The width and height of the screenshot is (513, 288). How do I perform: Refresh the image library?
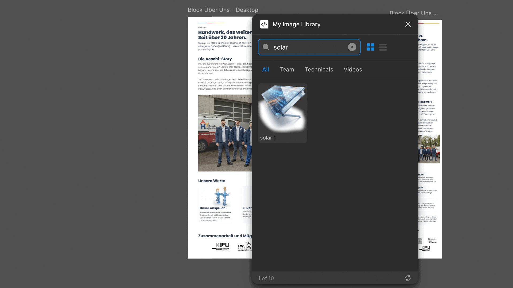point(408,278)
